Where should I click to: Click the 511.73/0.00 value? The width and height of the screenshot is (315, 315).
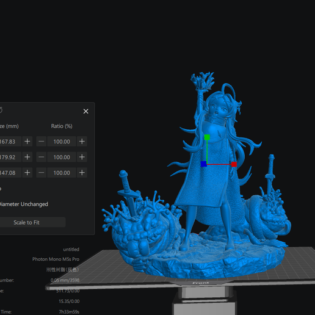point(68,291)
